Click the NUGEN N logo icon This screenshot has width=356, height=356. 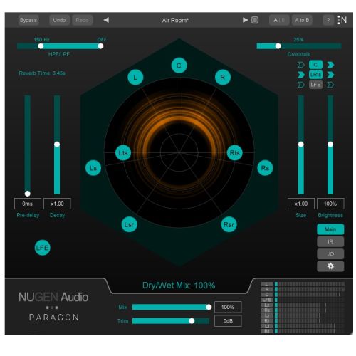[x=342, y=20]
